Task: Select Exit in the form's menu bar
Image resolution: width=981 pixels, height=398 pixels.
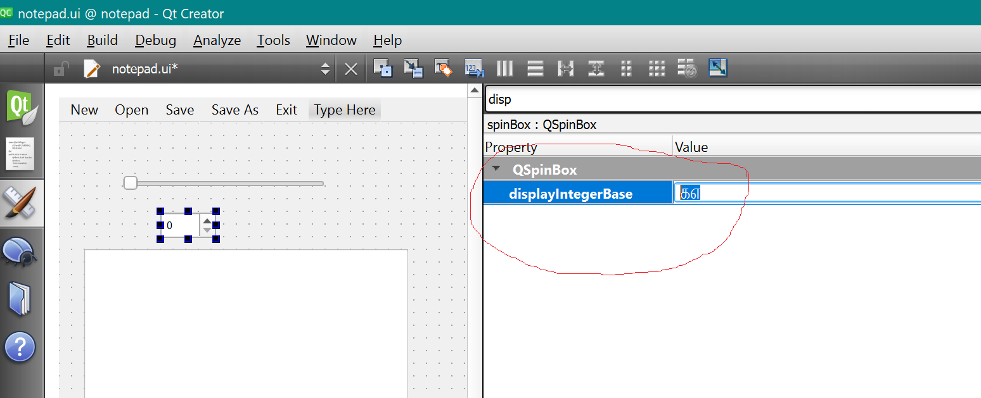Action: tap(286, 109)
